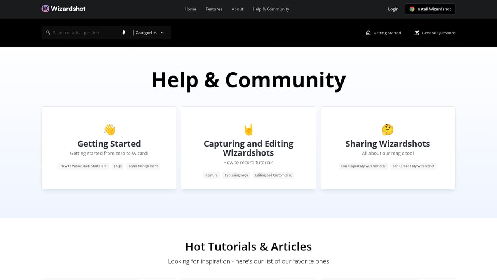Click 'Getting started from zero to Wizard!' text
The image size is (497, 280).
(109, 153)
